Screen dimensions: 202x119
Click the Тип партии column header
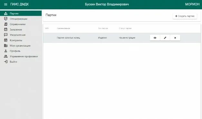point(103,28)
